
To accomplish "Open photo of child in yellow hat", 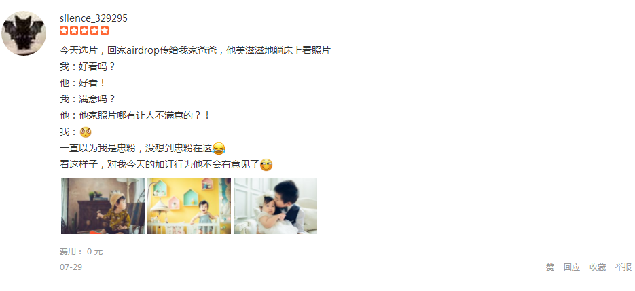I will point(103,206).
